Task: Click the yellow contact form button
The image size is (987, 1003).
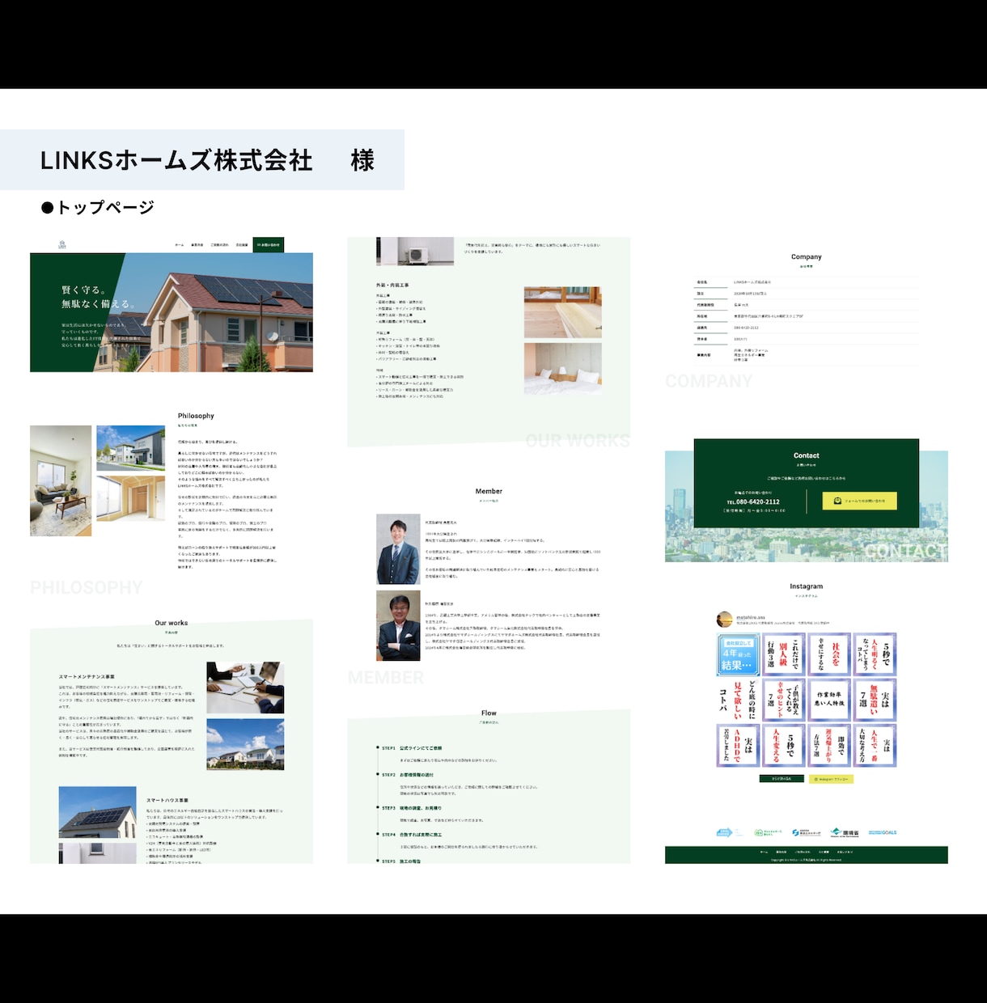Action: point(859,501)
